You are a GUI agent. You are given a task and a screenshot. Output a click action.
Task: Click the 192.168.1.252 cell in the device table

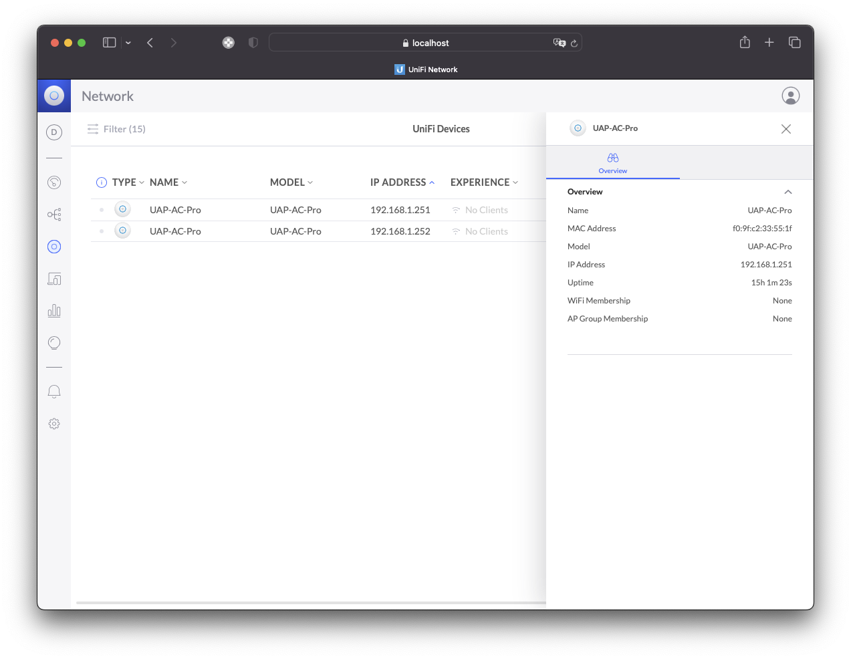pyautogui.click(x=400, y=231)
